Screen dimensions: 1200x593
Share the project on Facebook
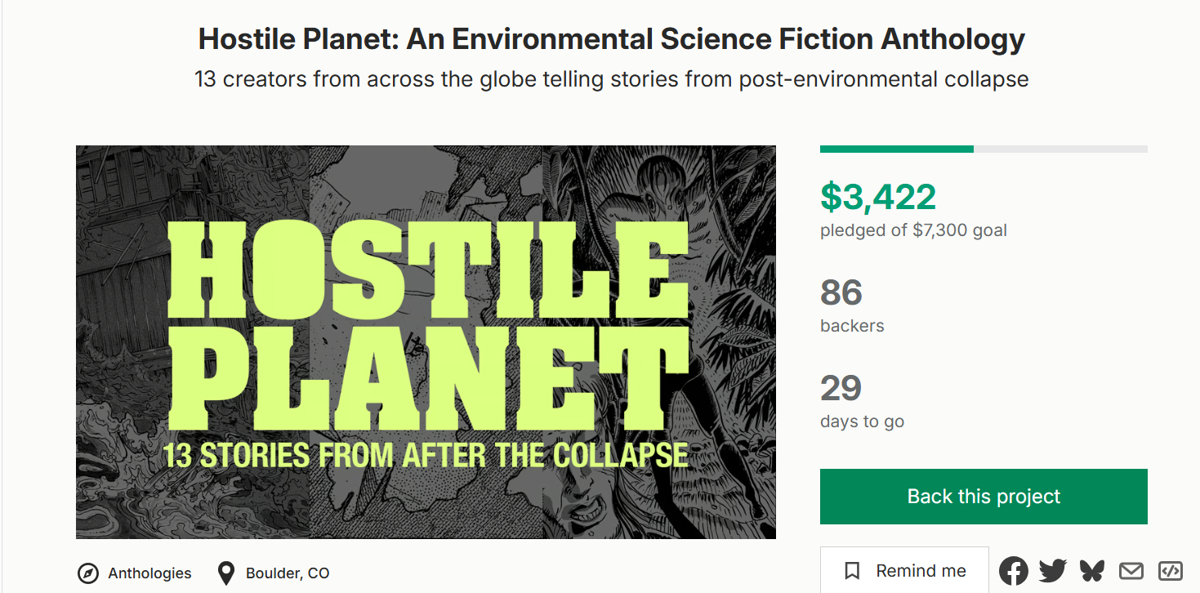click(1014, 571)
